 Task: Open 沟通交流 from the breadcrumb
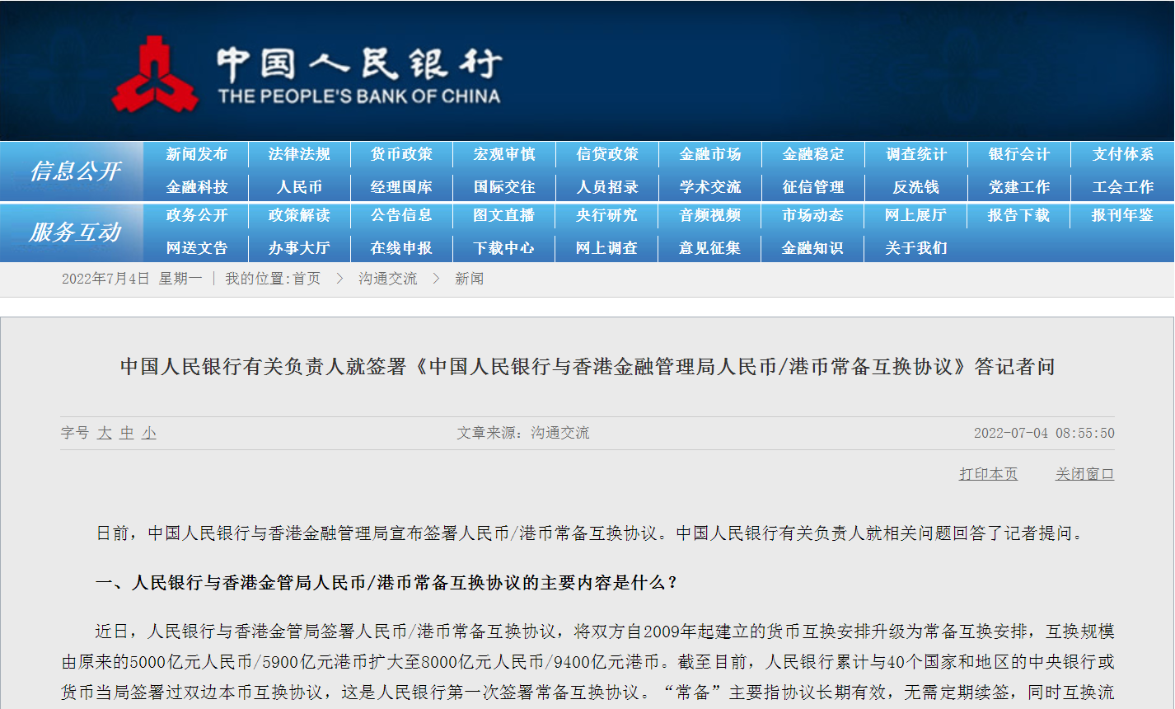(388, 279)
